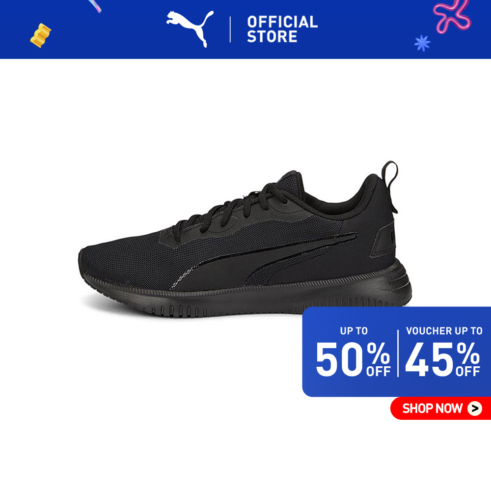Click the SHOP NOW button
Screen dimensions: 491x491
click(x=440, y=408)
